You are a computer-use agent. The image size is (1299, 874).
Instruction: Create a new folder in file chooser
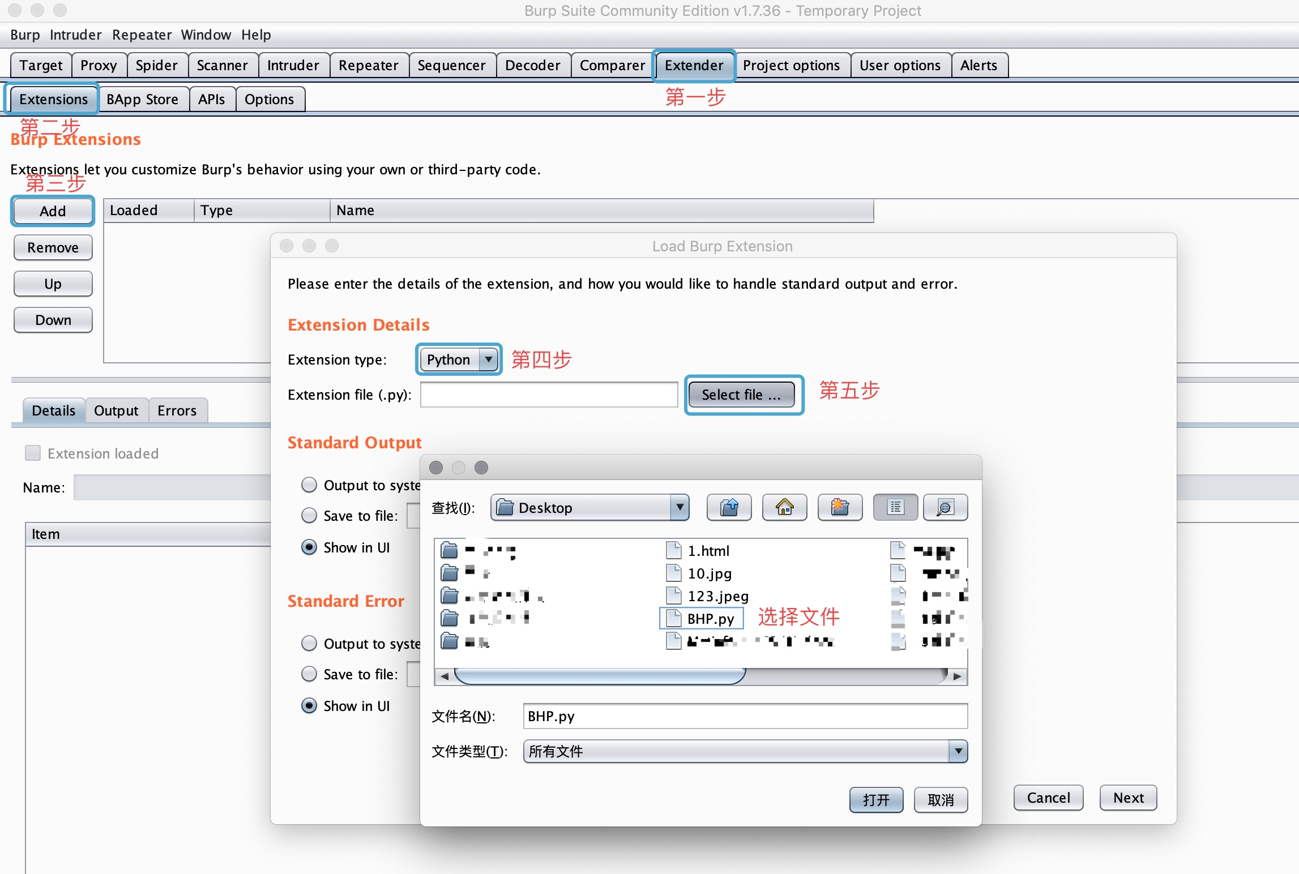[840, 507]
